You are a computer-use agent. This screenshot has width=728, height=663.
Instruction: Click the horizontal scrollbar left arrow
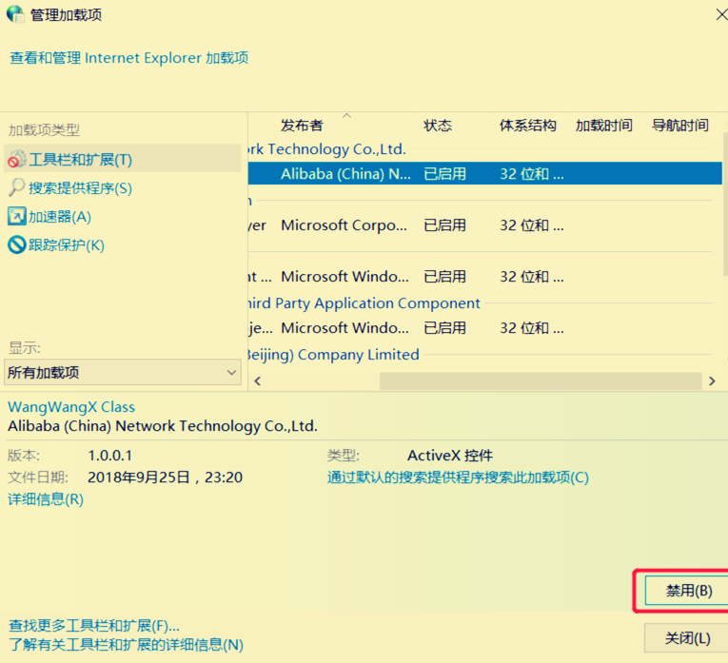coord(258,380)
